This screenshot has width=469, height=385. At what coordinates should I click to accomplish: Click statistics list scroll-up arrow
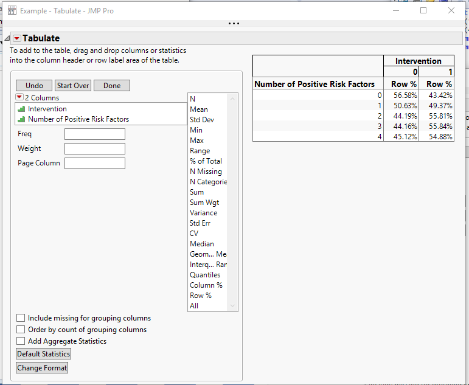pos(232,99)
